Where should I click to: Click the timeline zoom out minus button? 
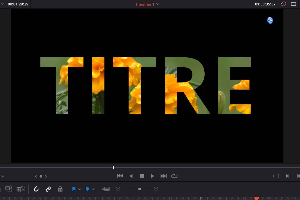tap(118, 189)
